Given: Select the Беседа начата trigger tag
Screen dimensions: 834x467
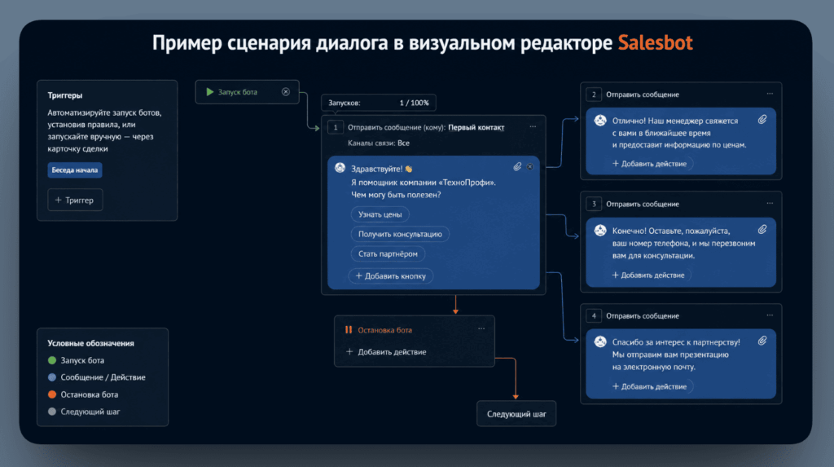Looking at the screenshot, I should pyautogui.click(x=74, y=170).
